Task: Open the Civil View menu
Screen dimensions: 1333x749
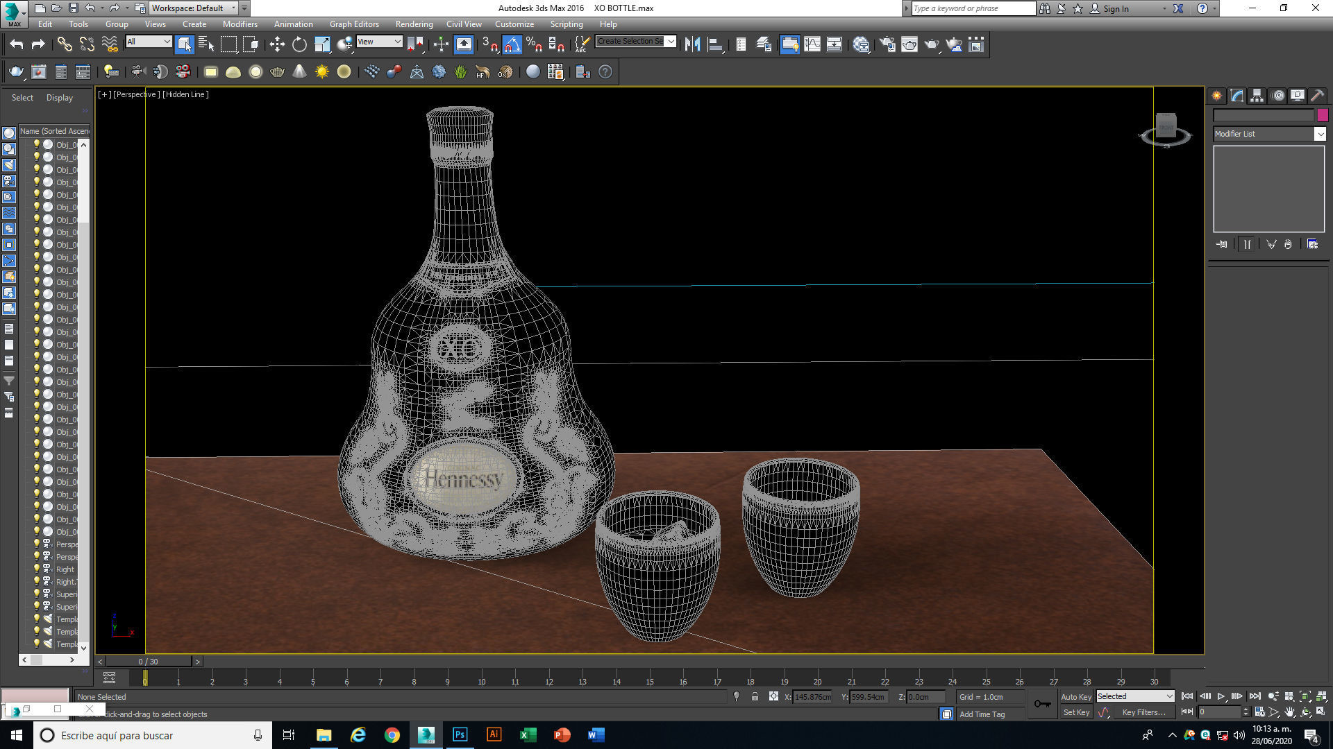Action: click(x=464, y=24)
